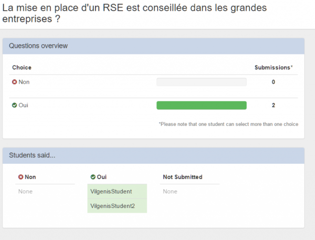Select the empty Non submissions progress bar
This screenshot has width=315, height=240.
pos(201,82)
